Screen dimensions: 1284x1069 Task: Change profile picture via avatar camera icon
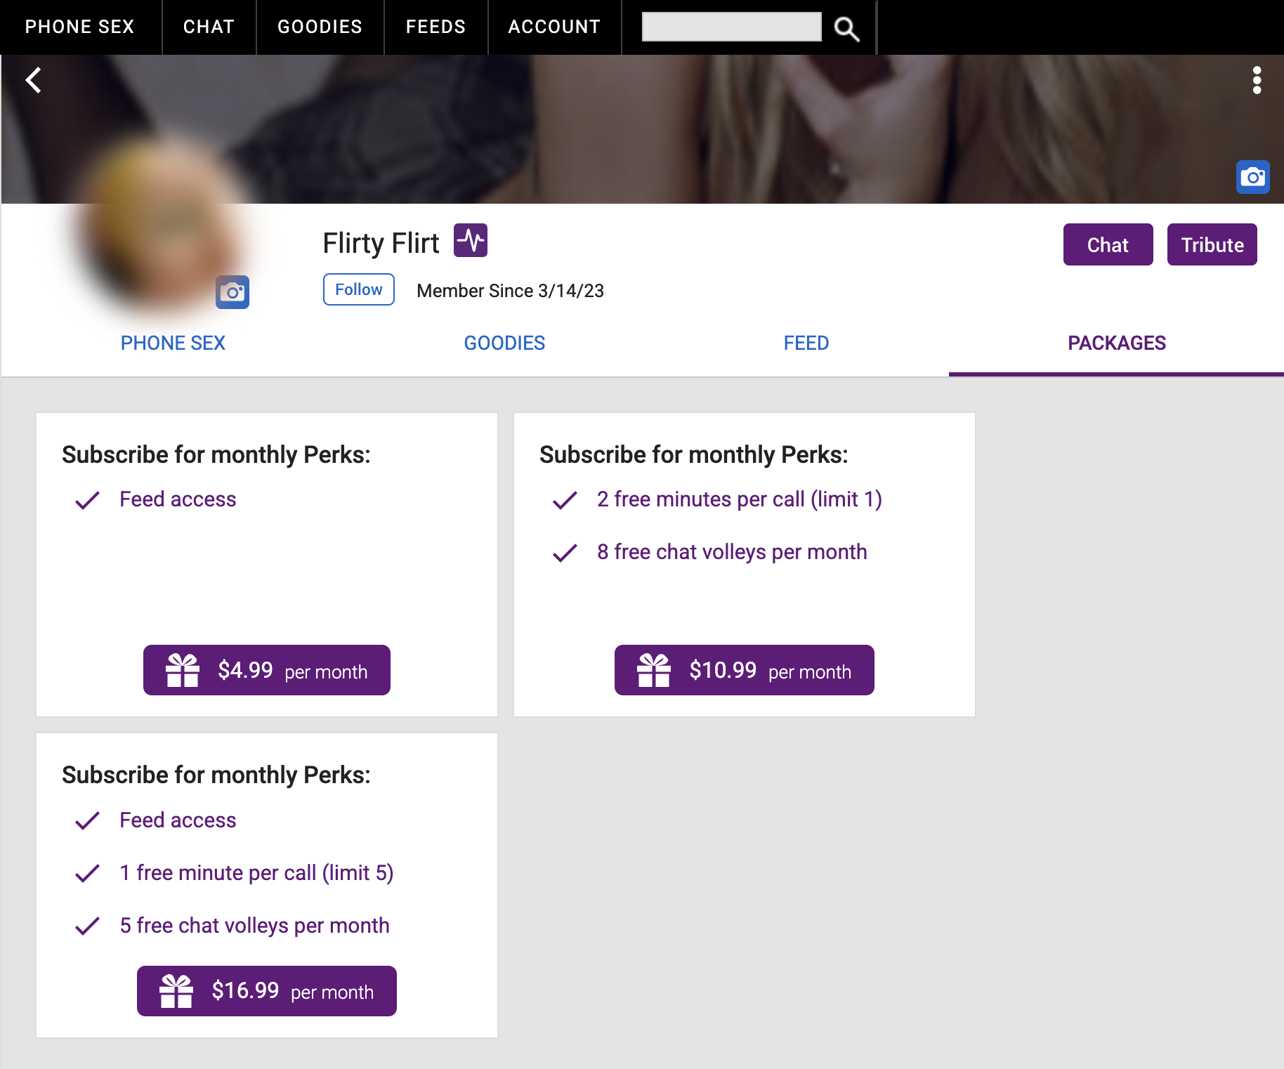232,292
